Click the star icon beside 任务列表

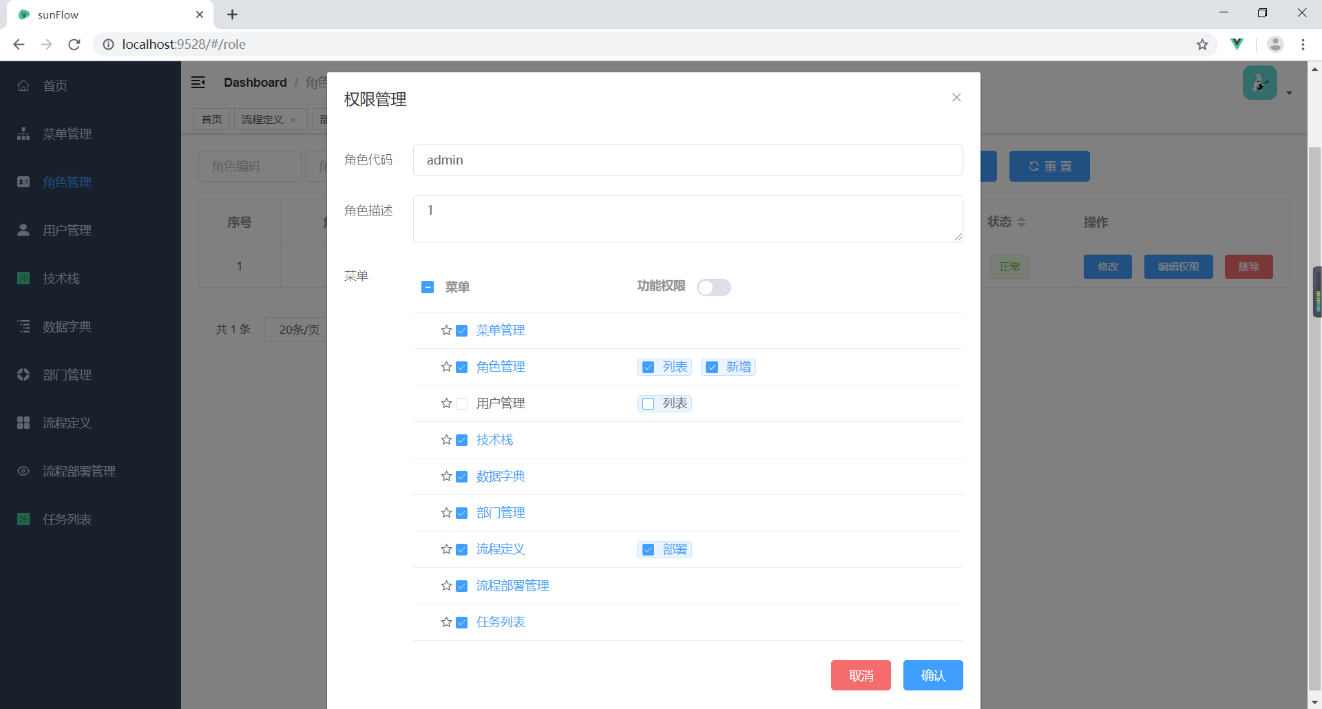446,622
